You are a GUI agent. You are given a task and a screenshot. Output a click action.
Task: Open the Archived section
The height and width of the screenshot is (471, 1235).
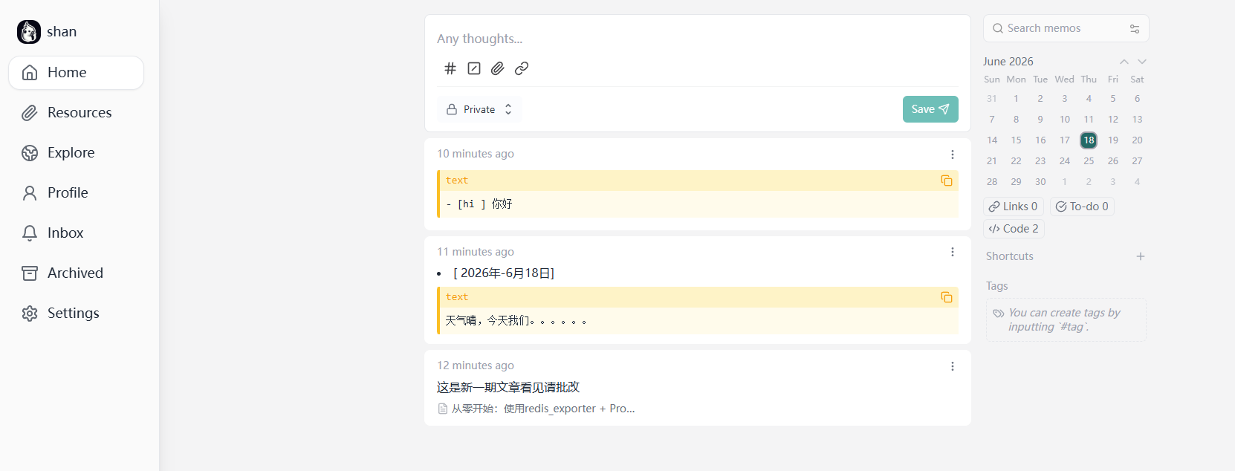click(x=76, y=273)
